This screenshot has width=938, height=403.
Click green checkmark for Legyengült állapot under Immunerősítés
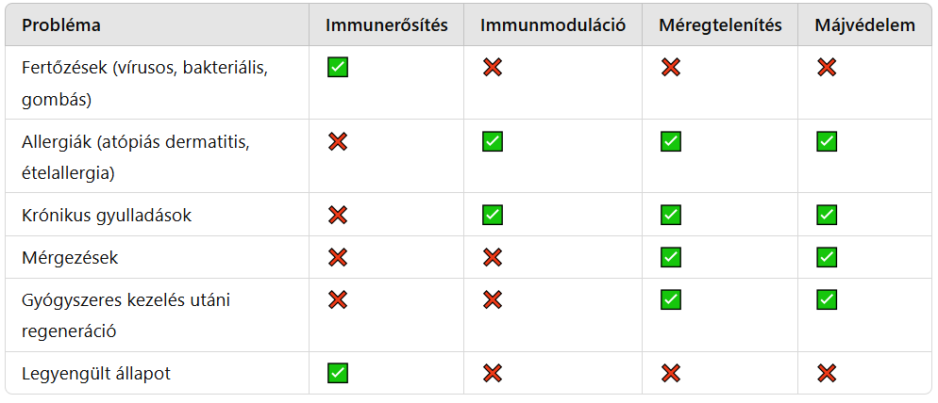[338, 373]
